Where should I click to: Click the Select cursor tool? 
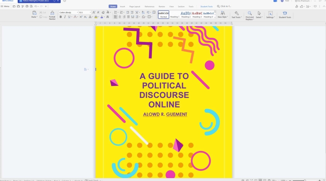[x=259, y=15]
